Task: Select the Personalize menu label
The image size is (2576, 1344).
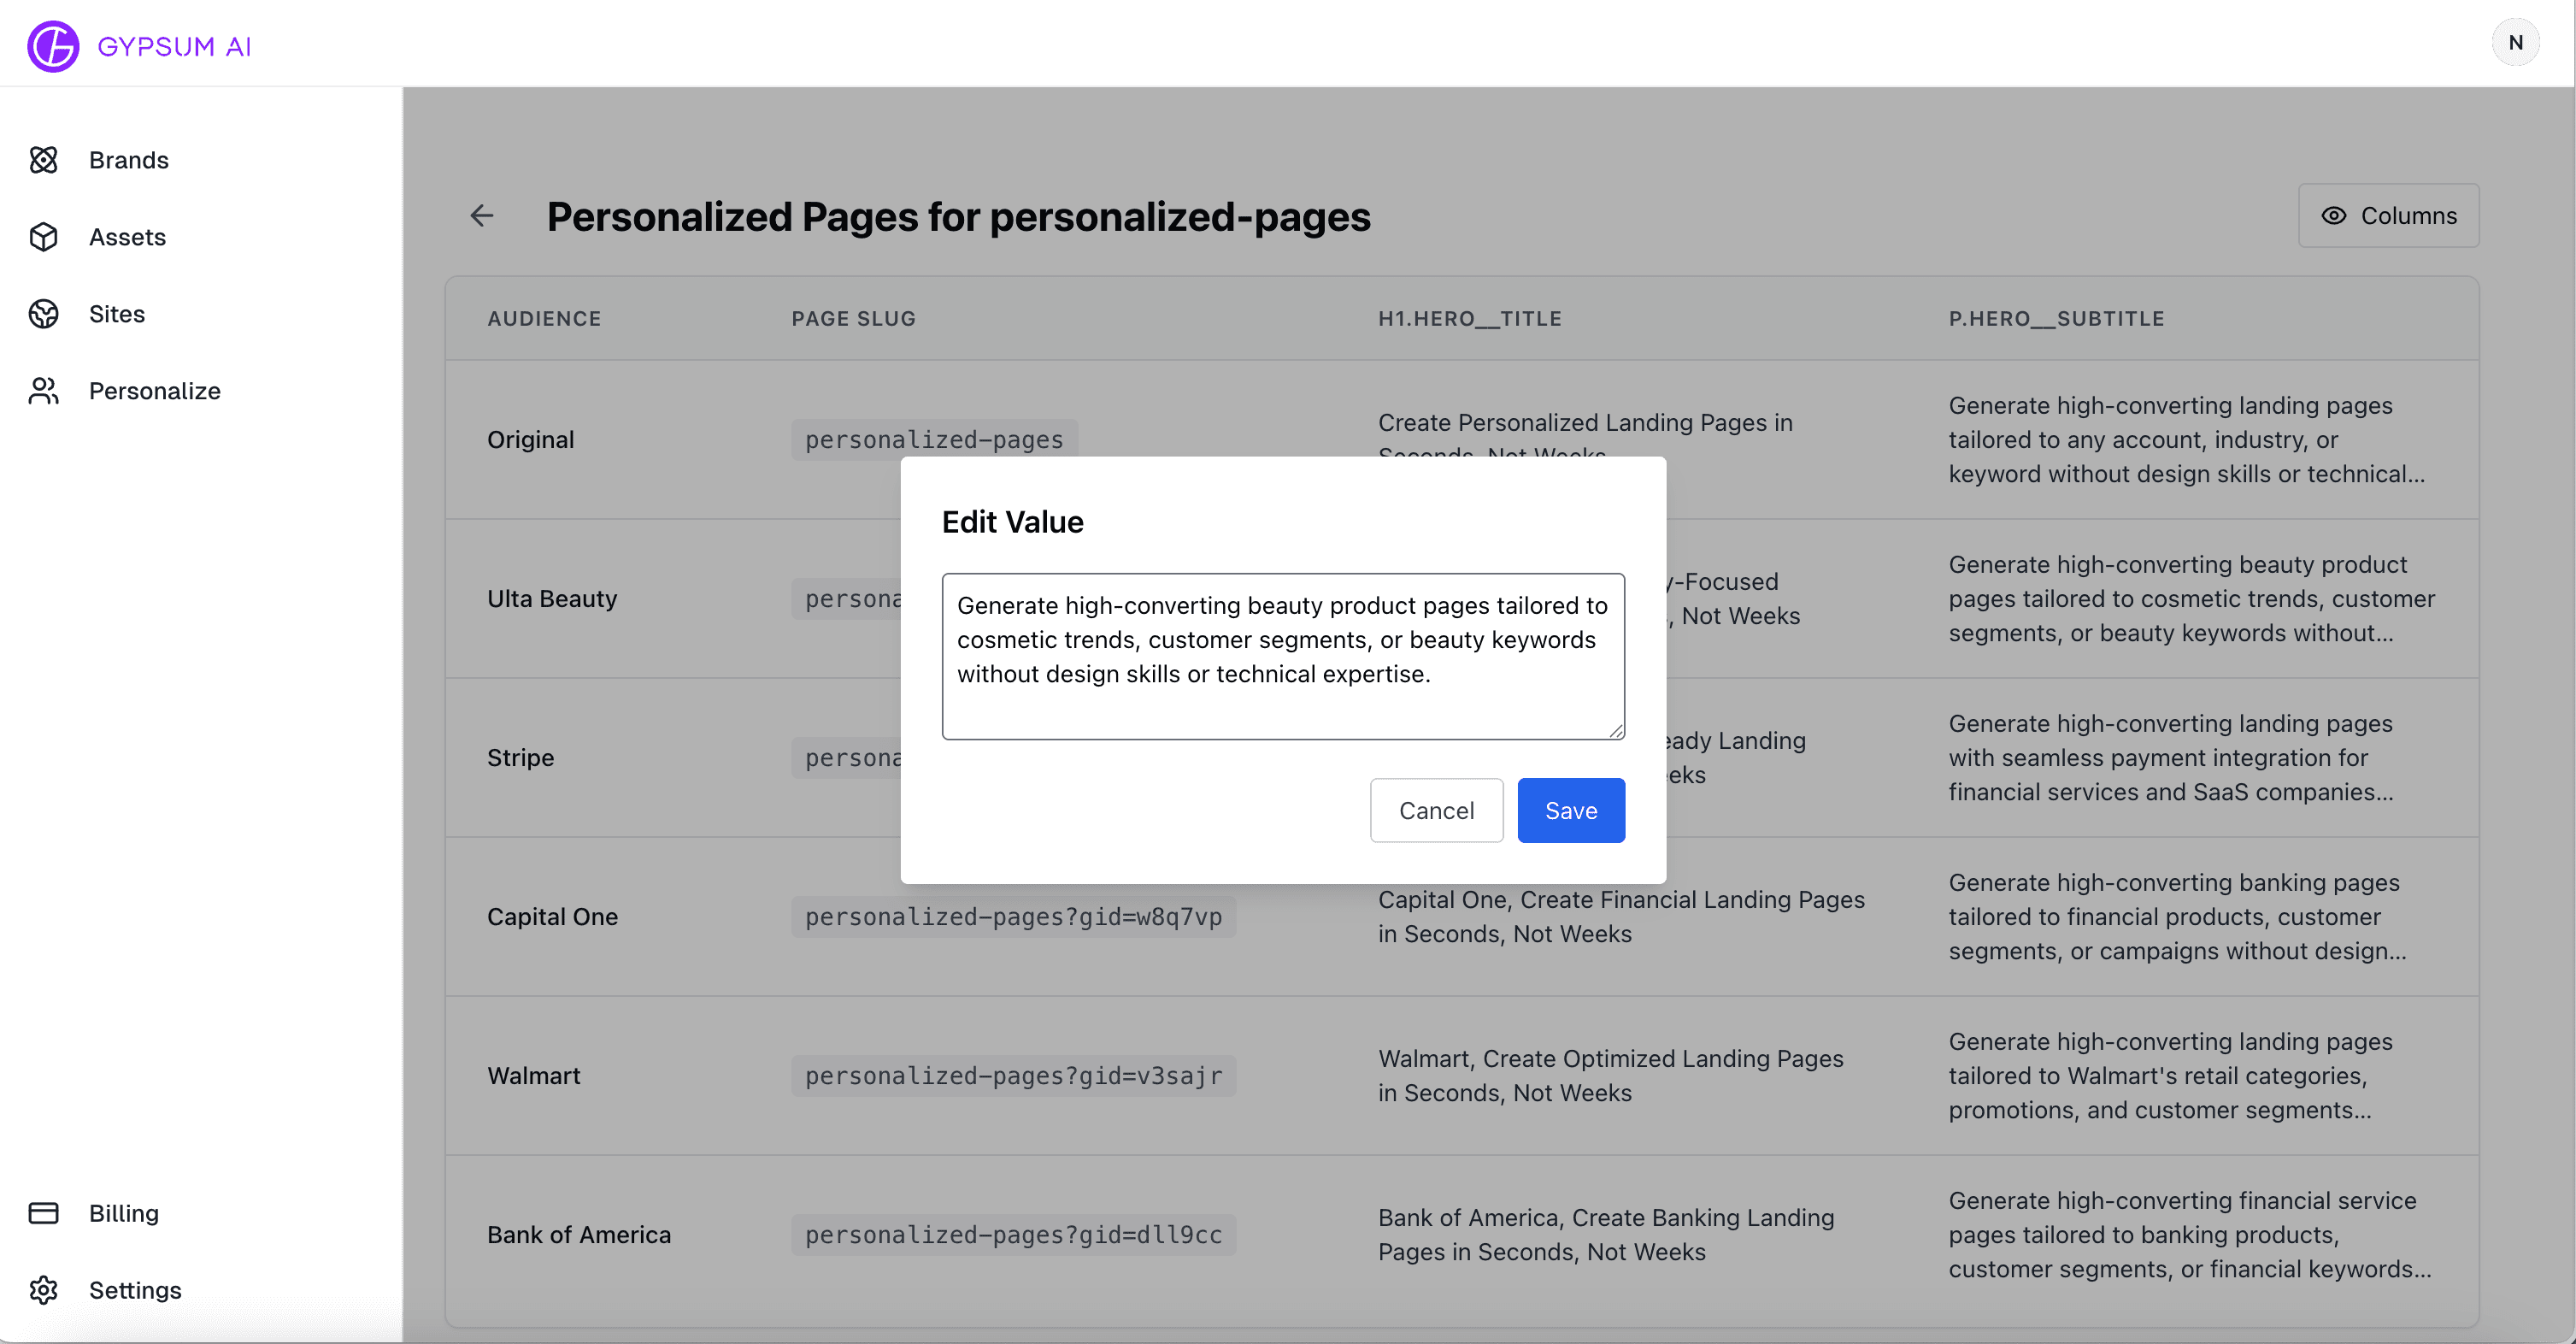Action: [x=155, y=391]
